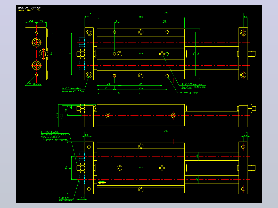
Task: Click the "Port connection" label
Action: click(66, 201)
